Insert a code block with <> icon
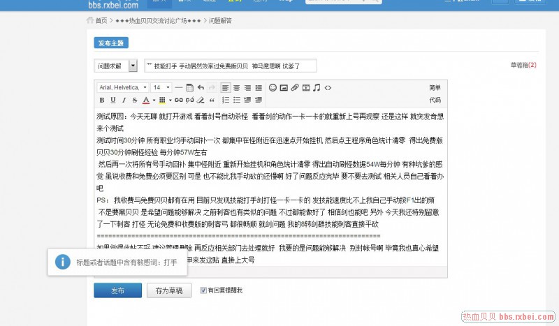The height and width of the screenshot is (326, 559). (328, 87)
